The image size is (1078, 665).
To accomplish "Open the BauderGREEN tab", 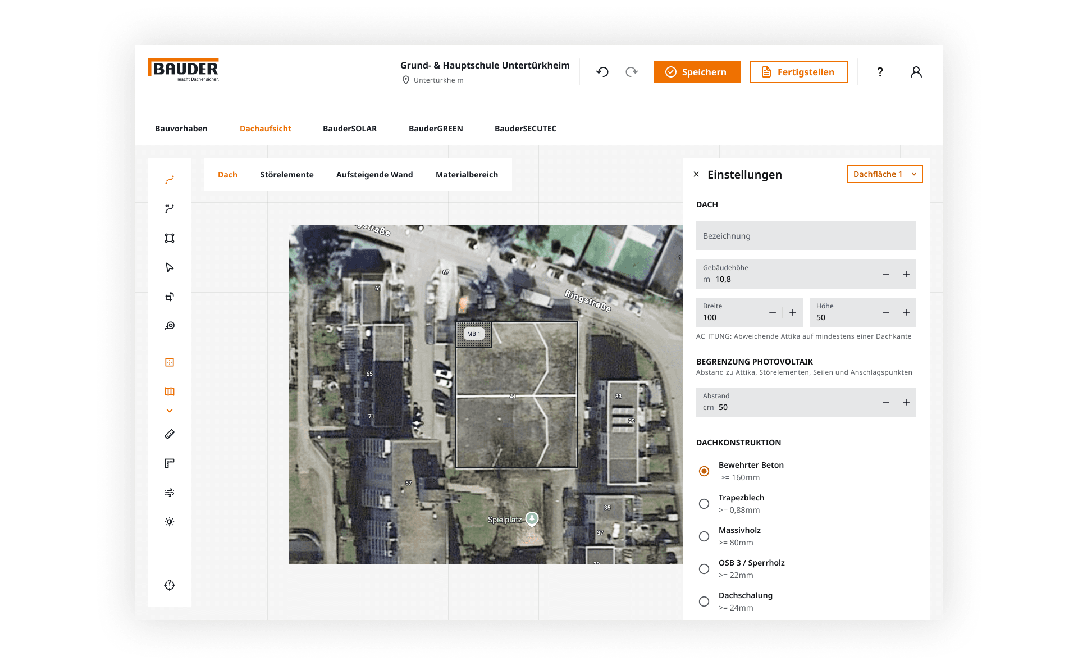I will pos(436,129).
